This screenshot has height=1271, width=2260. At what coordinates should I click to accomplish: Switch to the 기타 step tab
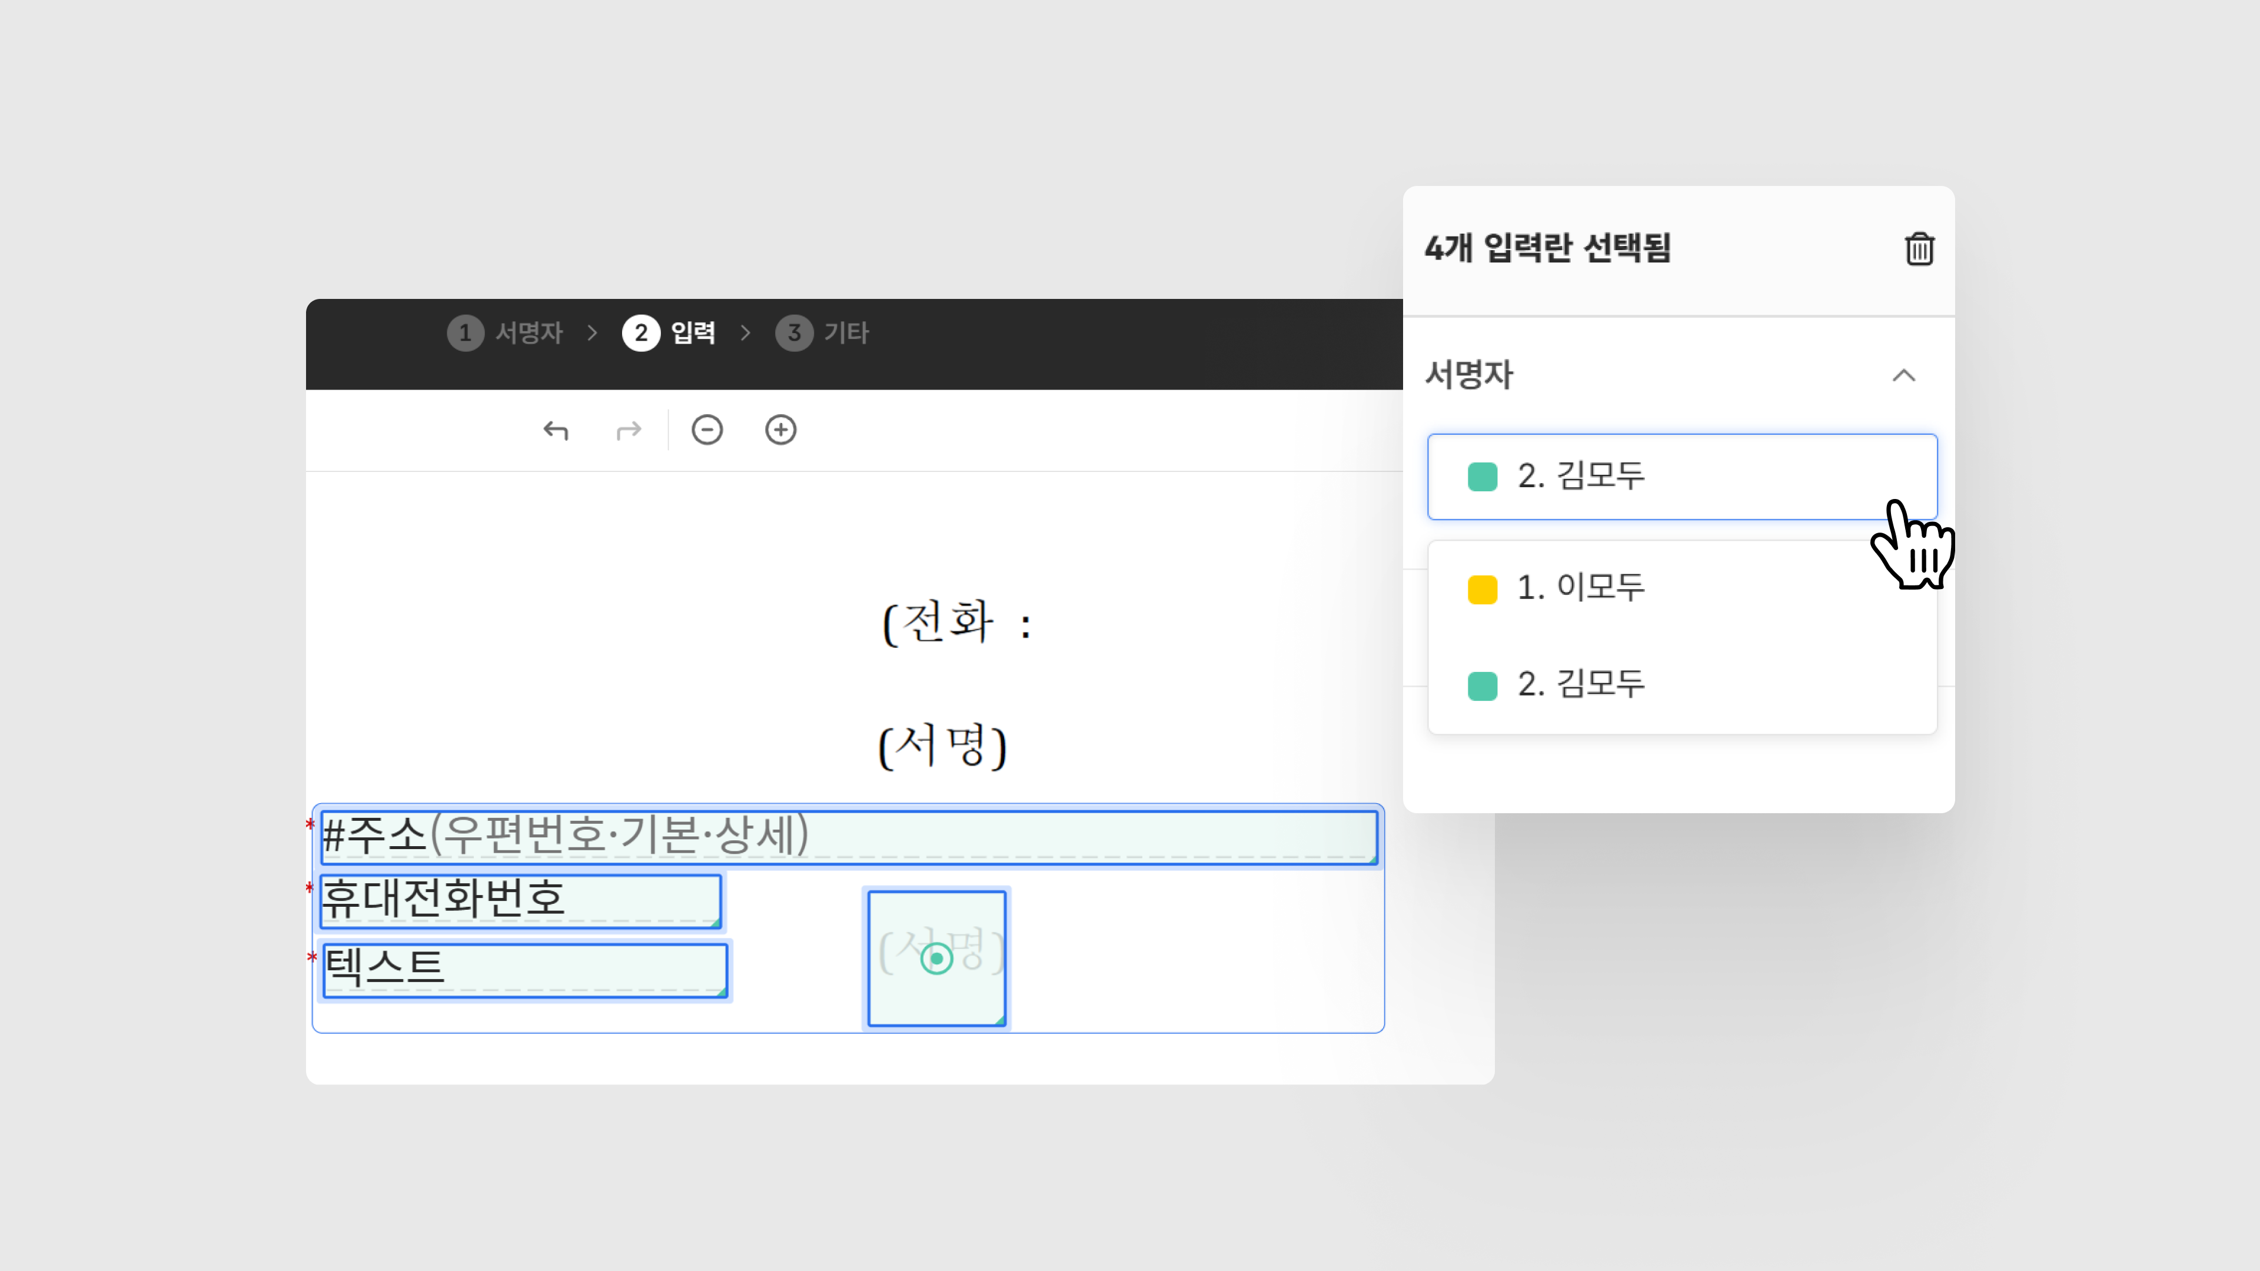pyautogui.click(x=846, y=333)
